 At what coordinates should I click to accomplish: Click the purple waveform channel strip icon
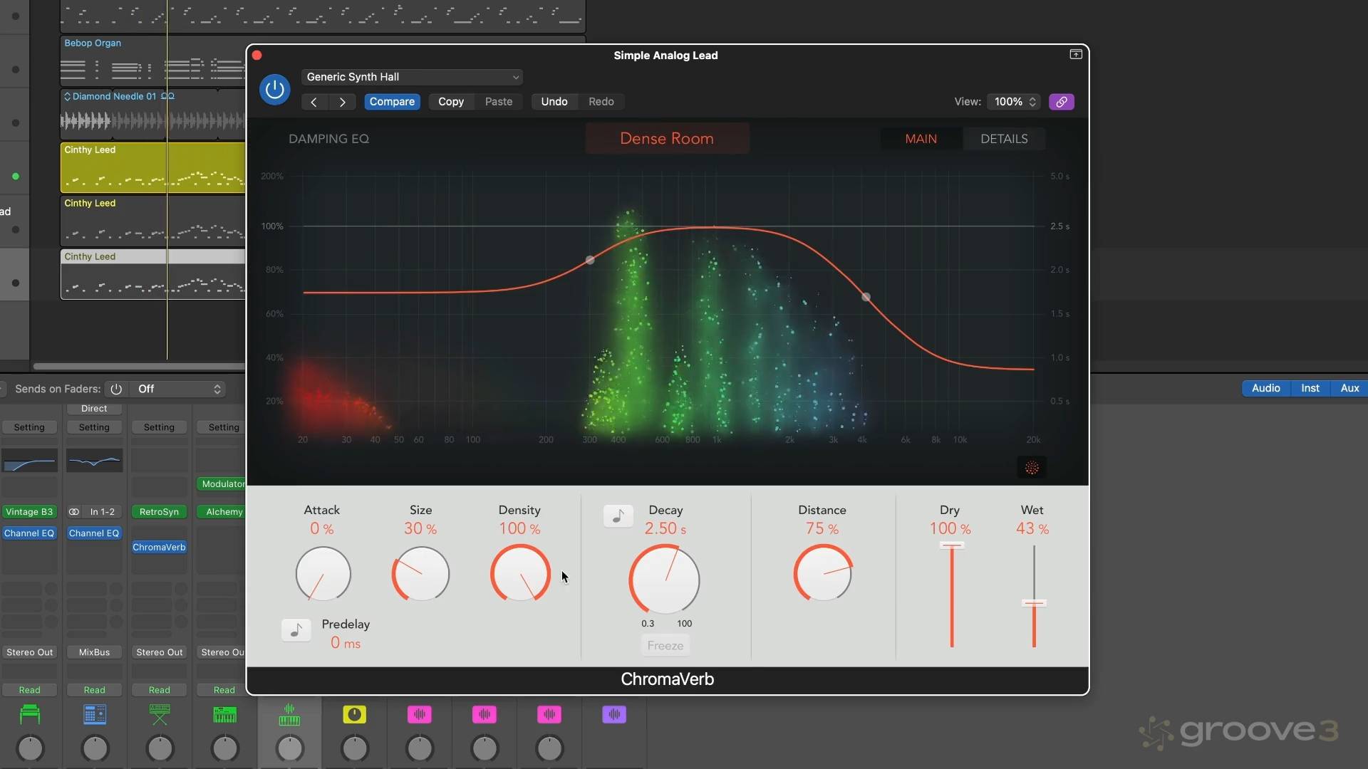(613, 714)
